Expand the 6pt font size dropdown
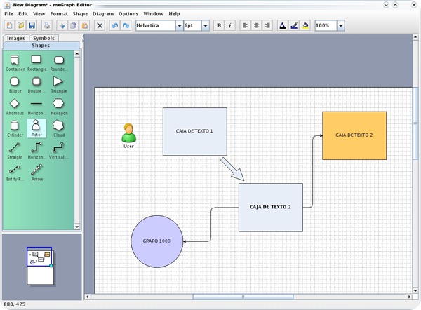The height and width of the screenshot is (310, 421). (206, 25)
